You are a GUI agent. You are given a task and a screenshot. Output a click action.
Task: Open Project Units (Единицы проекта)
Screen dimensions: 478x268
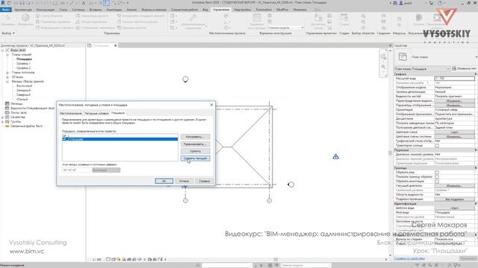click(131, 28)
